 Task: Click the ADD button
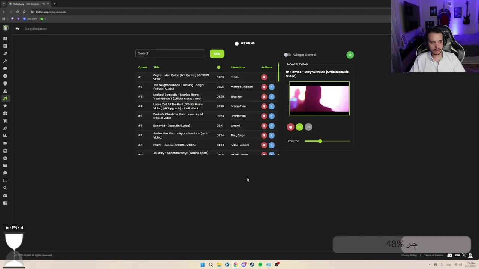pyautogui.click(x=217, y=54)
